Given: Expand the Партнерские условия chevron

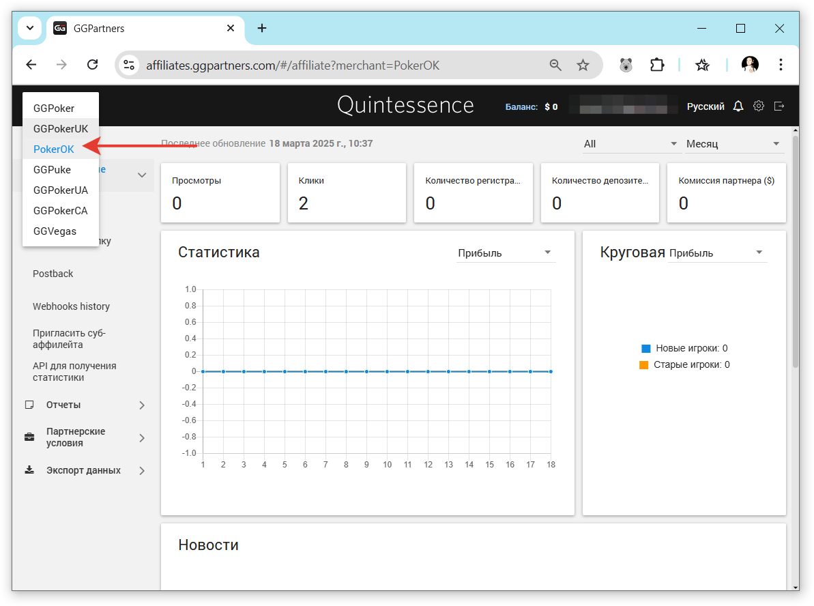Looking at the screenshot, I should (142, 437).
